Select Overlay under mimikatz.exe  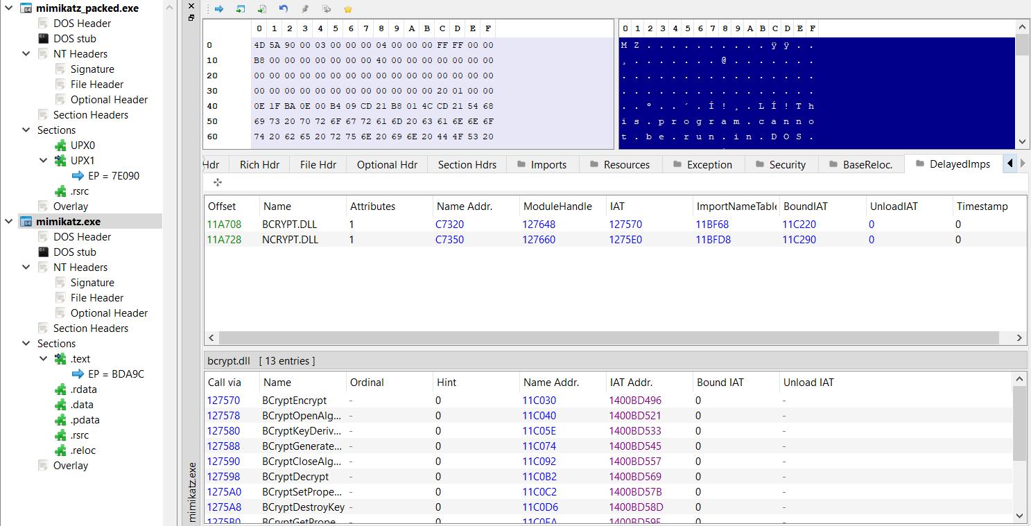tap(62, 466)
